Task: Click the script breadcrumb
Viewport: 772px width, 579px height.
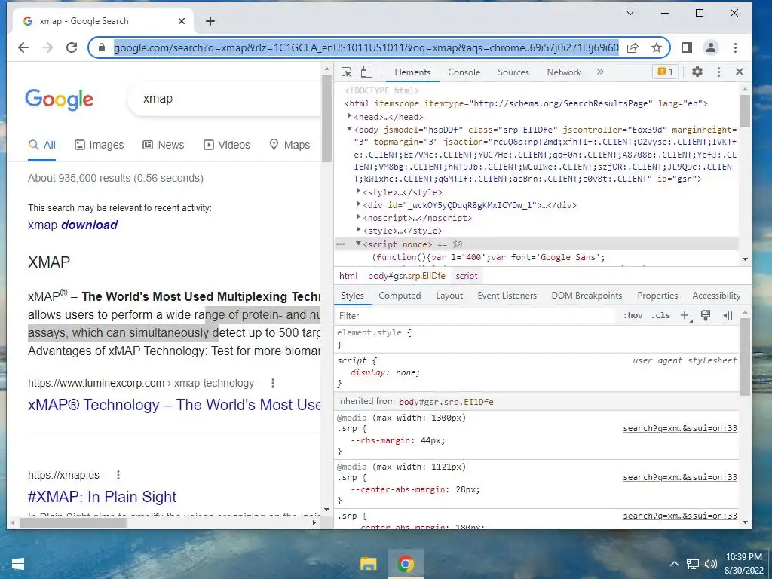Action: pos(467,276)
